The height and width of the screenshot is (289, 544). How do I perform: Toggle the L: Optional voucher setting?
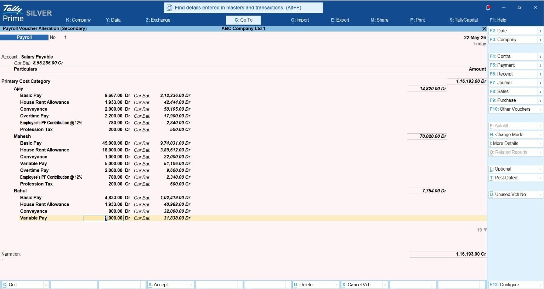pos(514,169)
